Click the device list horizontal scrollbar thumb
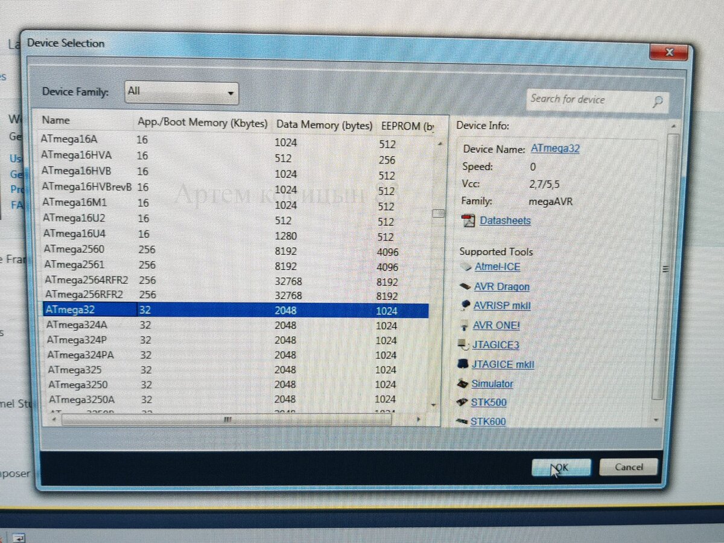Screen dimensions: 724x543 pos(226,419)
